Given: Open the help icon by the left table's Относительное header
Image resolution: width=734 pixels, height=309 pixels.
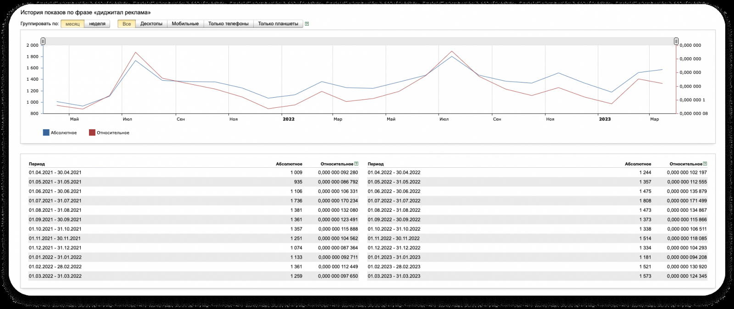Looking at the screenshot, I should coord(356,164).
